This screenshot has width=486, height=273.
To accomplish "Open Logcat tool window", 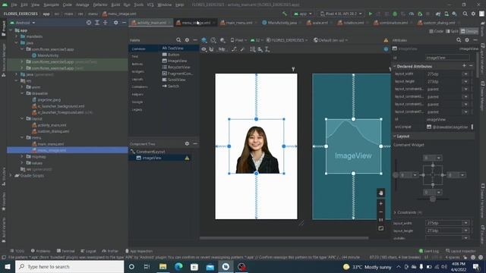I will pos(88,251).
